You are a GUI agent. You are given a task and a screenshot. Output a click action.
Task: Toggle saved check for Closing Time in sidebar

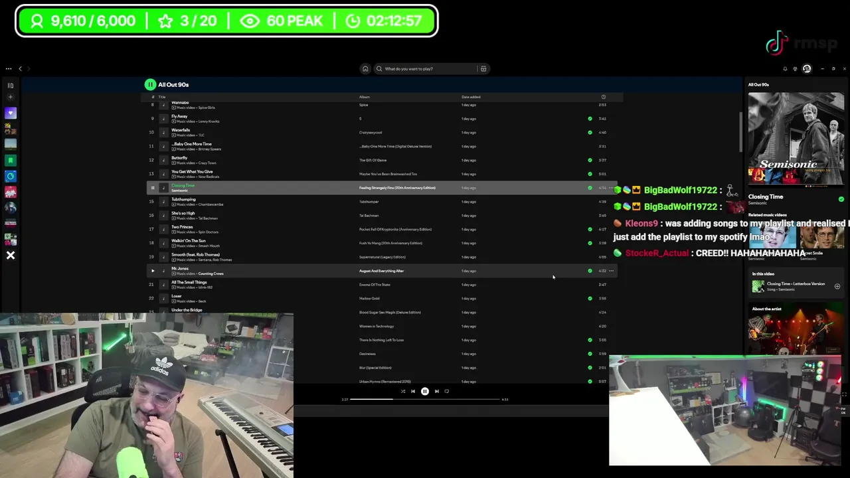pos(841,199)
